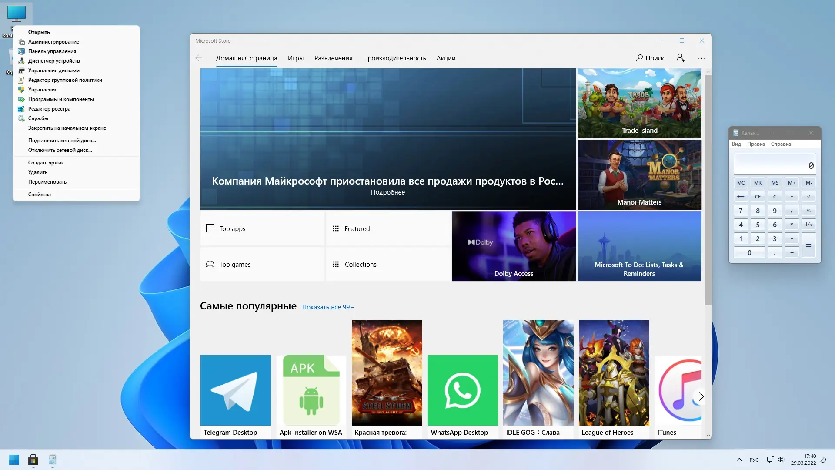Select Диспетчер устройств from context menu
Image resolution: width=835 pixels, height=470 pixels.
coord(54,61)
